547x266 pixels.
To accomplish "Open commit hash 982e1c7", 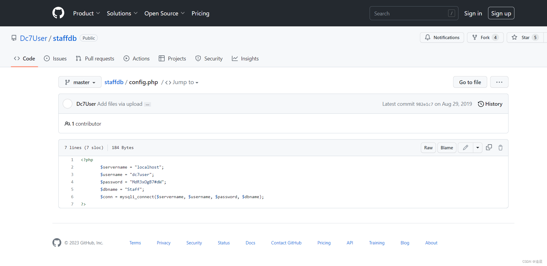I will click(x=424, y=104).
